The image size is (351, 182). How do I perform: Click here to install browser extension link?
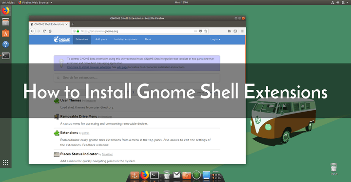[89, 67]
